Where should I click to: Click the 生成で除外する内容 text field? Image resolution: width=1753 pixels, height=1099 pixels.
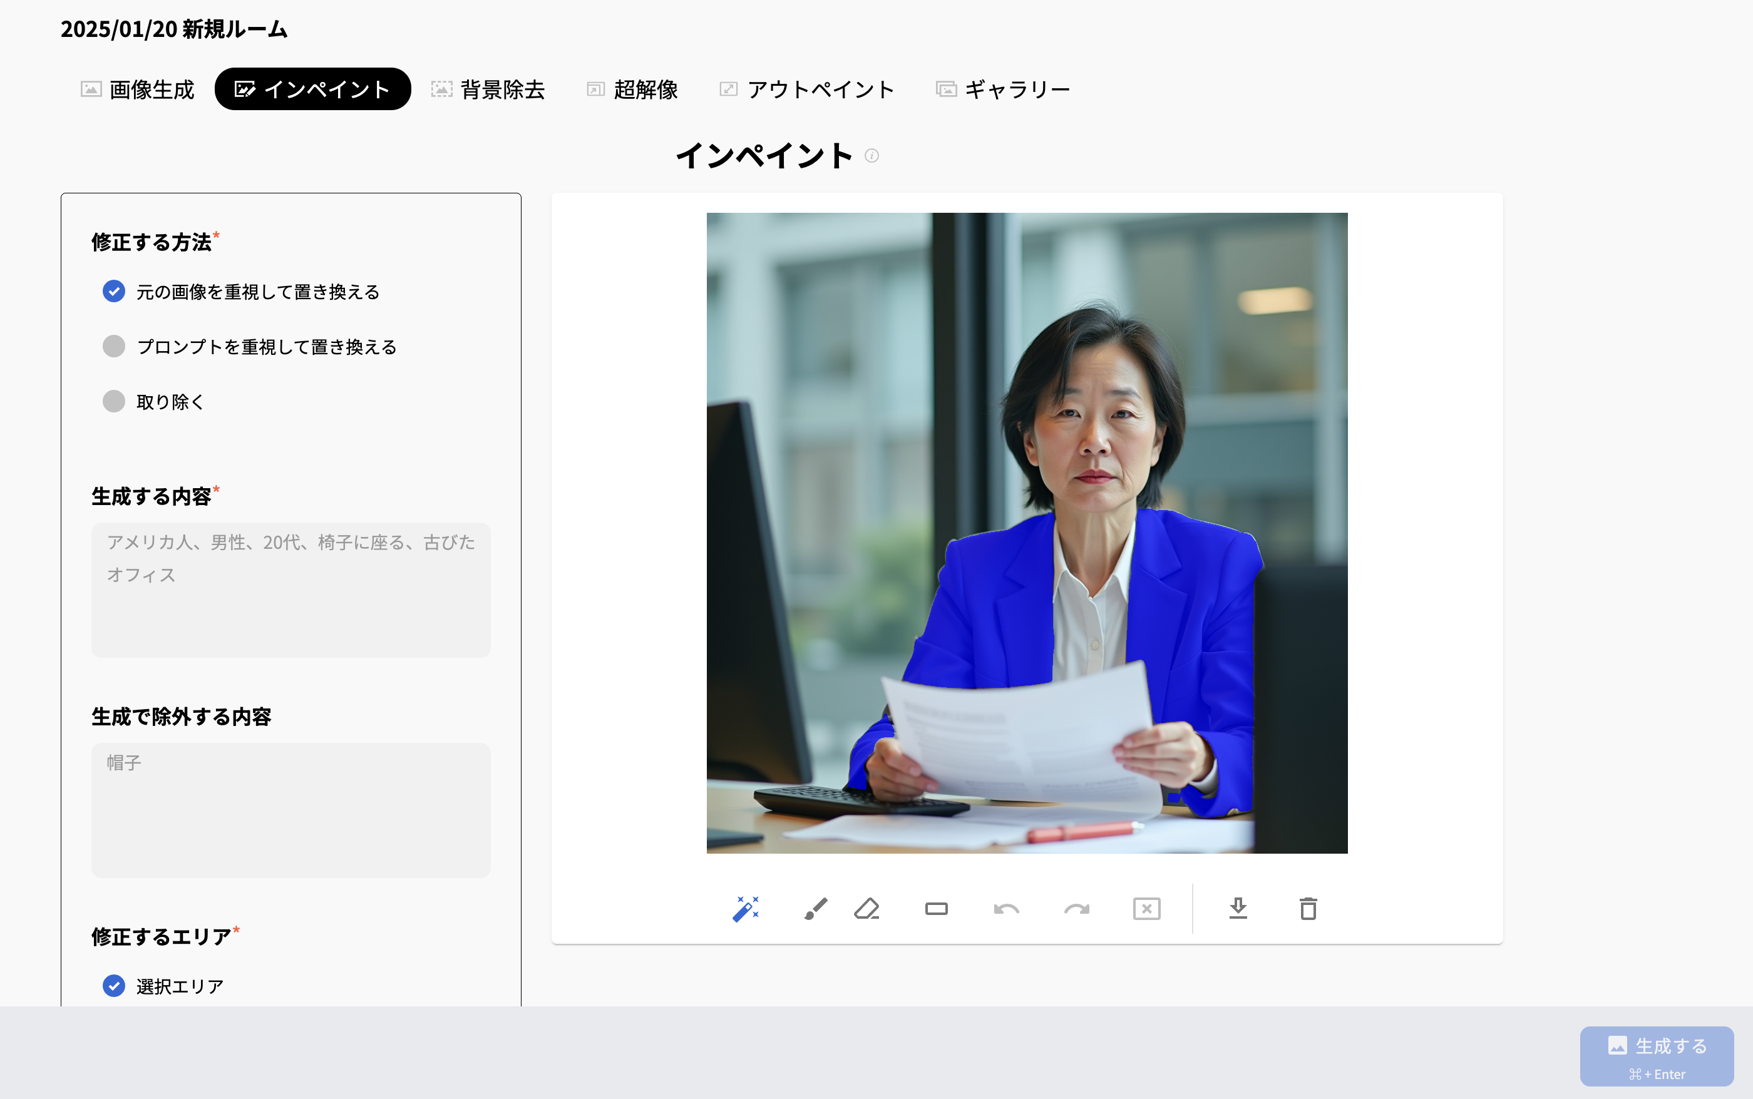[291, 809]
